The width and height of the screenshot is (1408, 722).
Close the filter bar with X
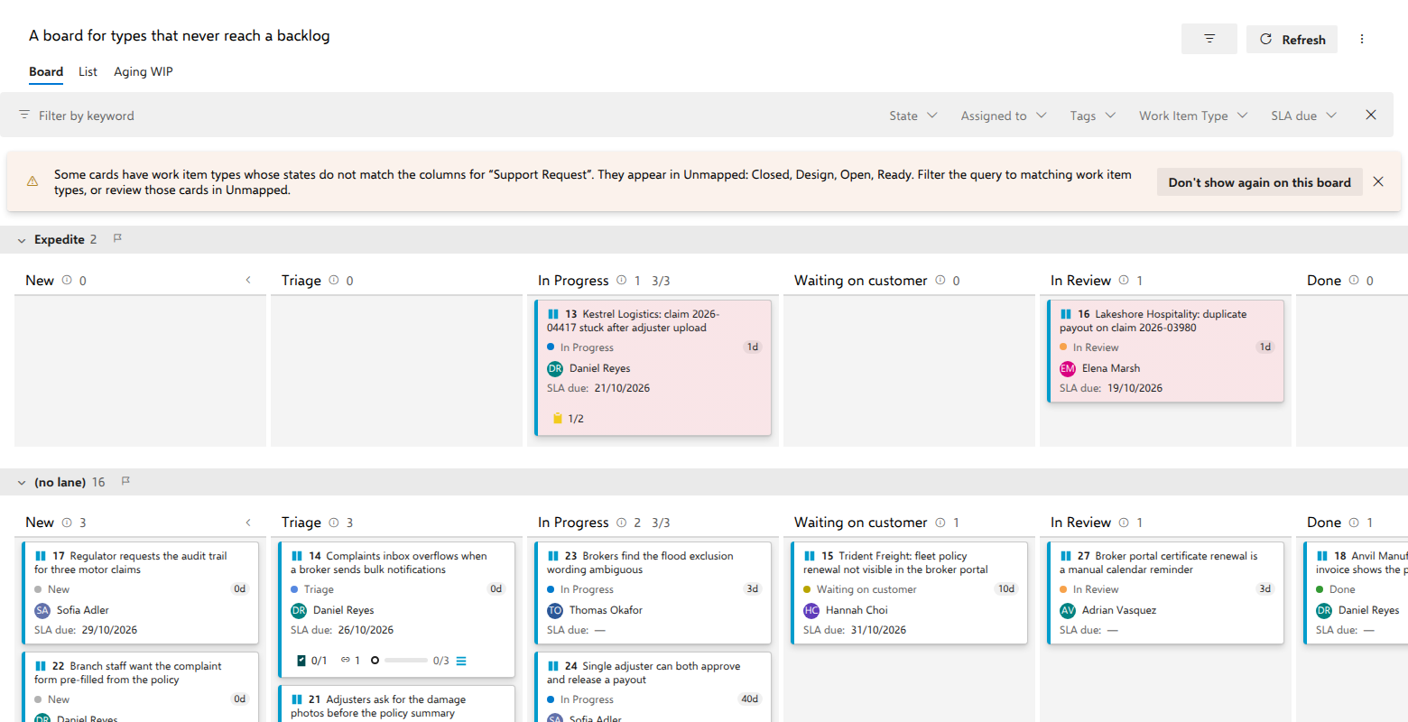pyautogui.click(x=1371, y=115)
